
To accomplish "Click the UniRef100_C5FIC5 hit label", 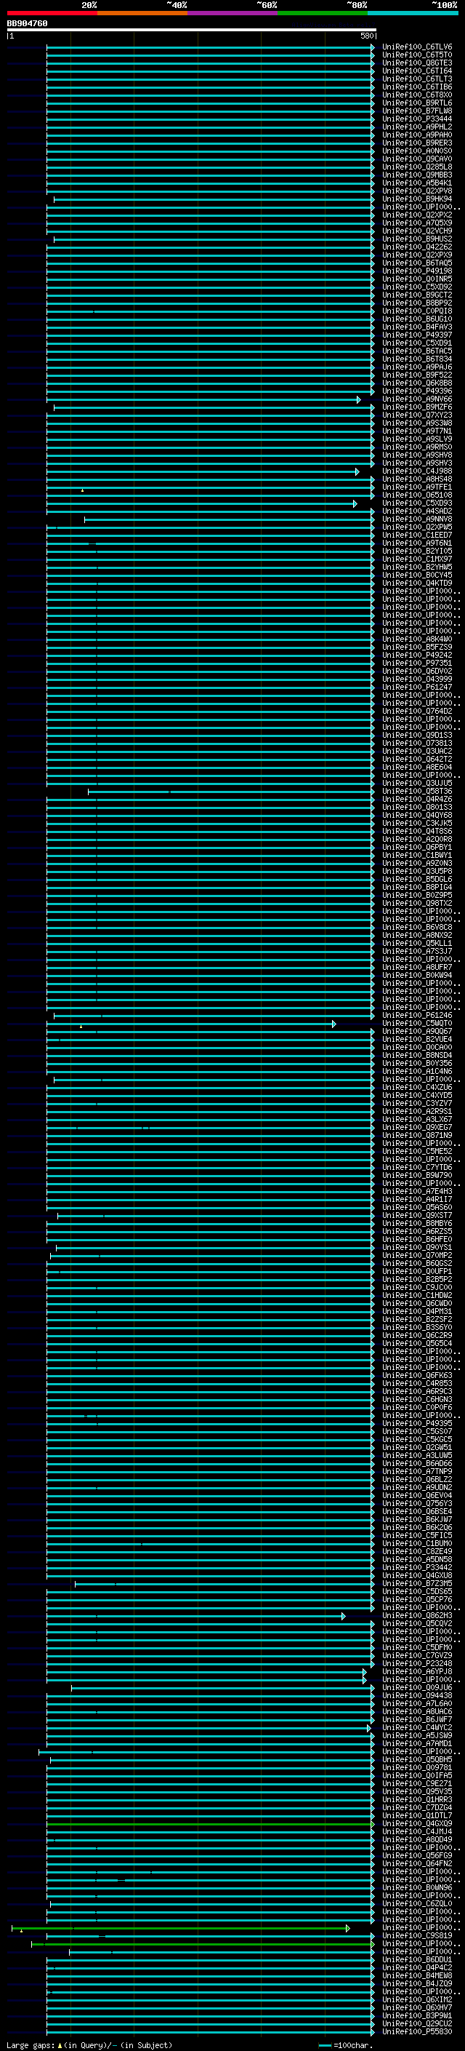I will point(416,1537).
